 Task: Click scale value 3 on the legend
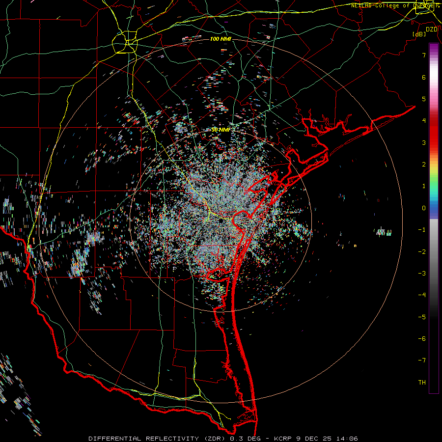click(424, 142)
